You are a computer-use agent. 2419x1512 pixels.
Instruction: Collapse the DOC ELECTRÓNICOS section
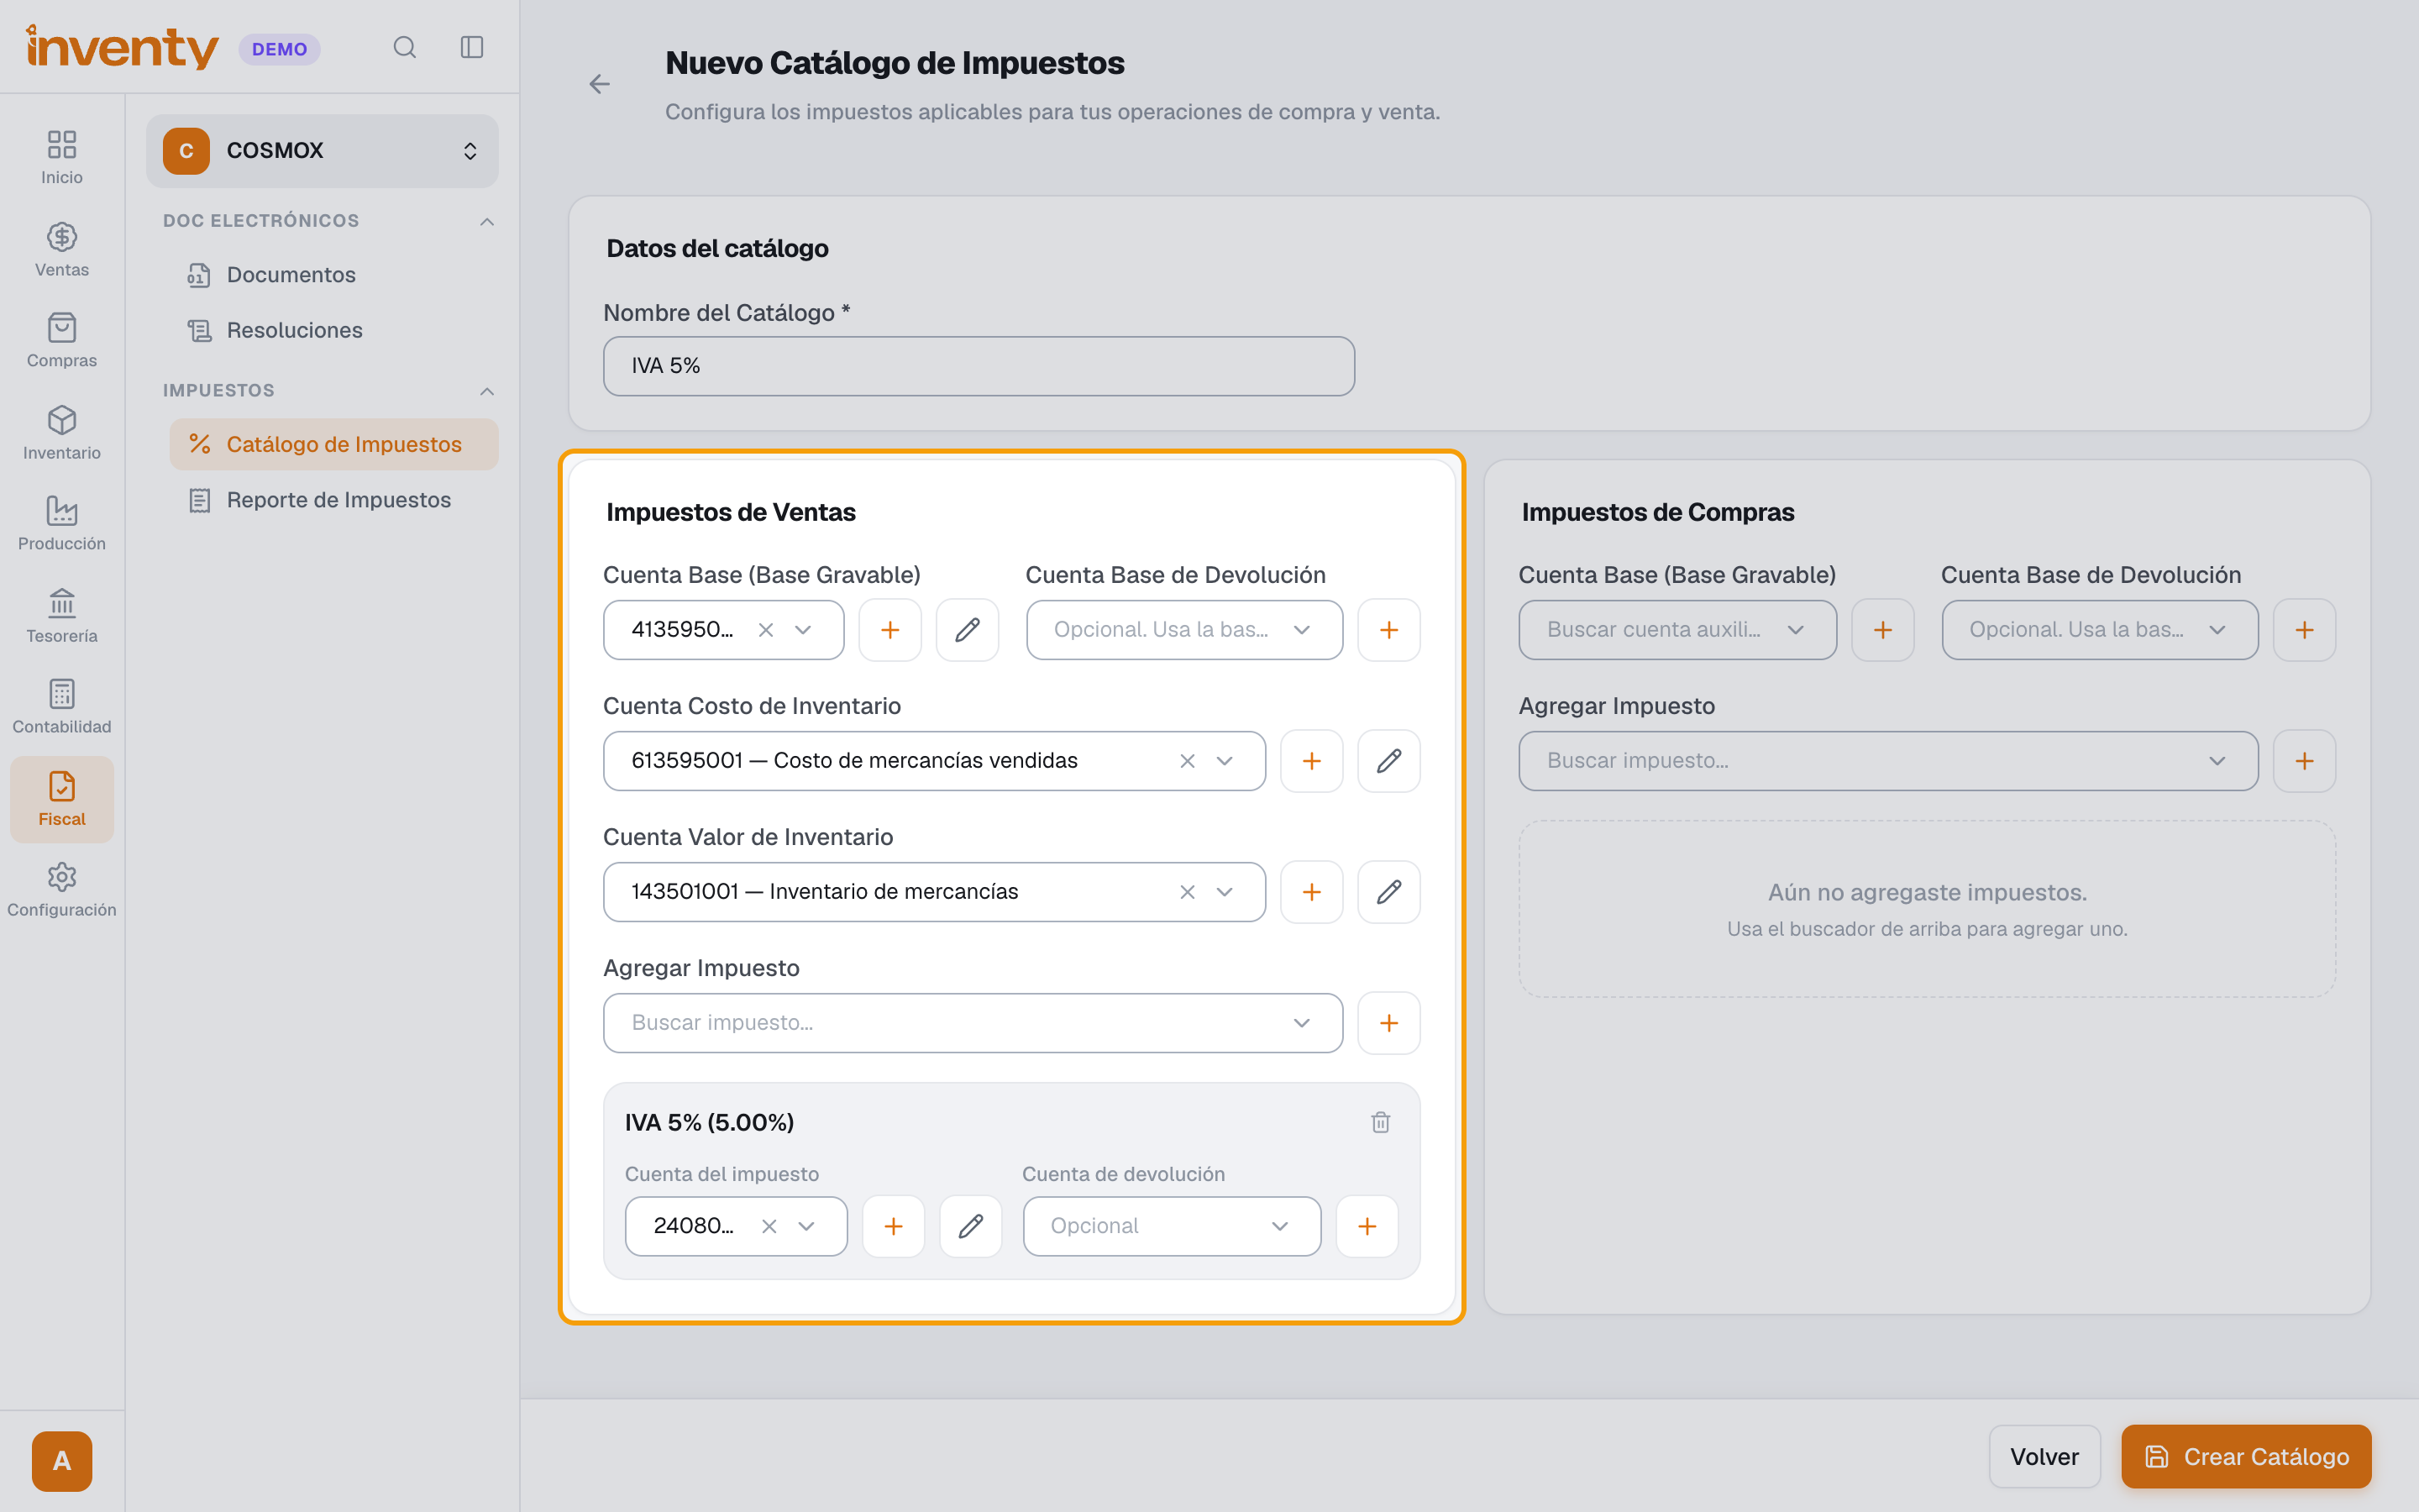click(487, 221)
